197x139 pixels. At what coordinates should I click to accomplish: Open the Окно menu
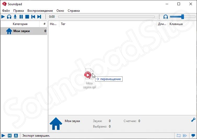point(60,11)
